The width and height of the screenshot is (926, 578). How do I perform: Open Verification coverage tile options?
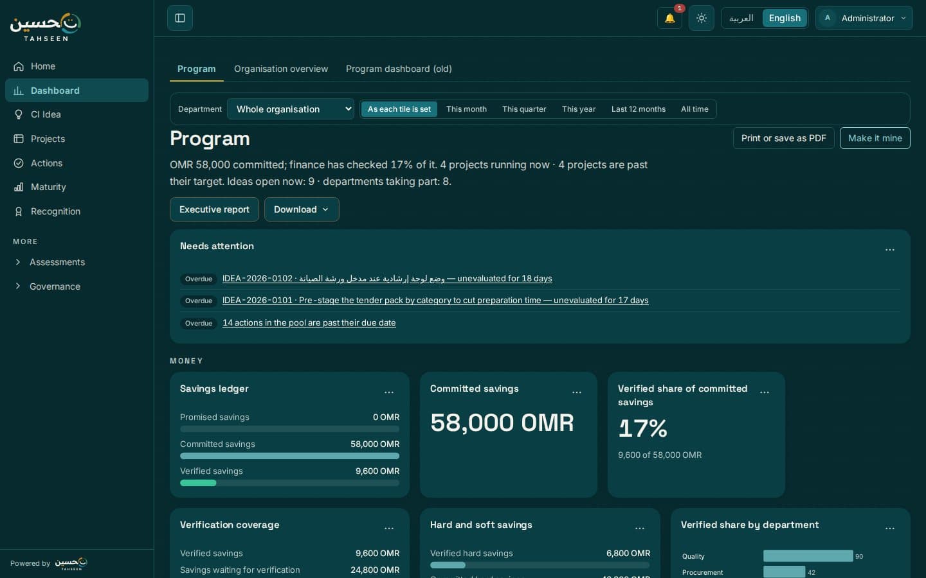(389, 529)
